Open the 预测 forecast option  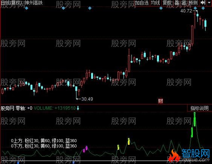click(x=193, y=3)
